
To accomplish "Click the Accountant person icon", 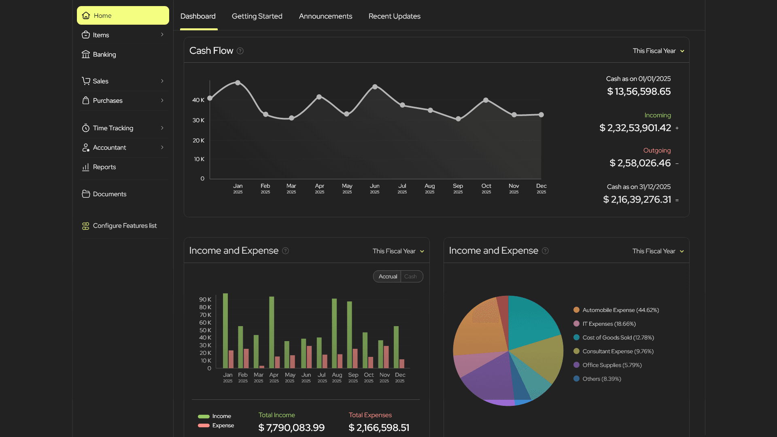I will [86, 147].
